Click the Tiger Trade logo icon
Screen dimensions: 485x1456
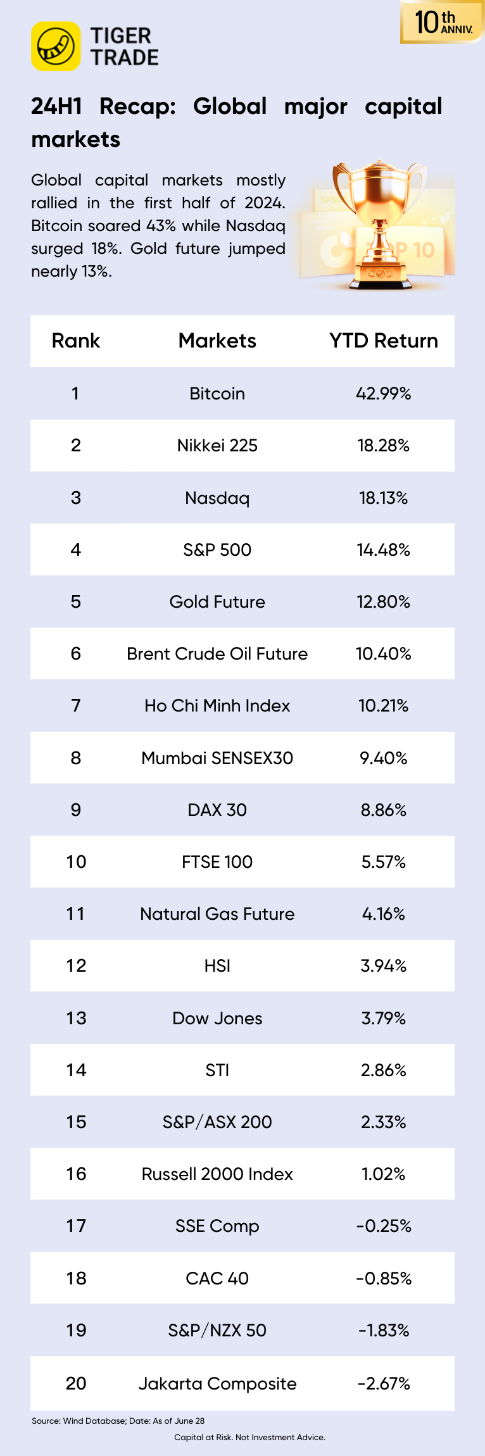(56, 46)
